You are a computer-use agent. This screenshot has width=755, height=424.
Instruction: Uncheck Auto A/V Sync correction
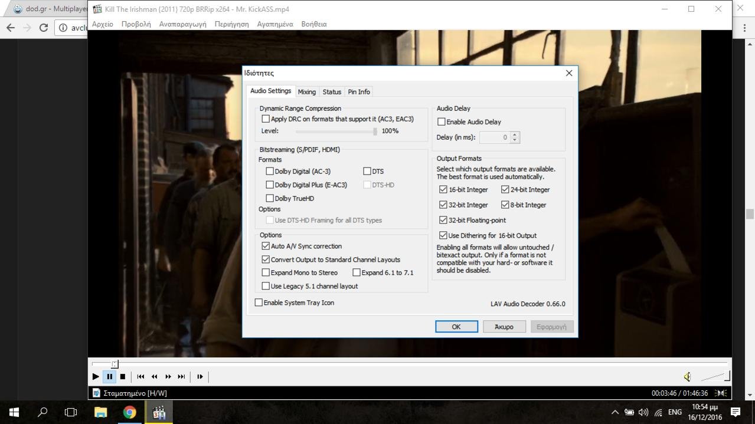click(x=266, y=246)
